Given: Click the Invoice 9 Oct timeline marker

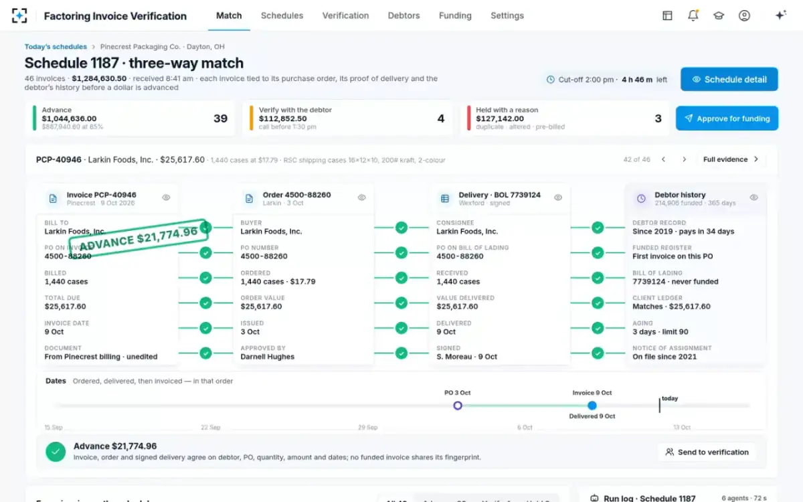Looking at the screenshot, I should pyautogui.click(x=592, y=406).
